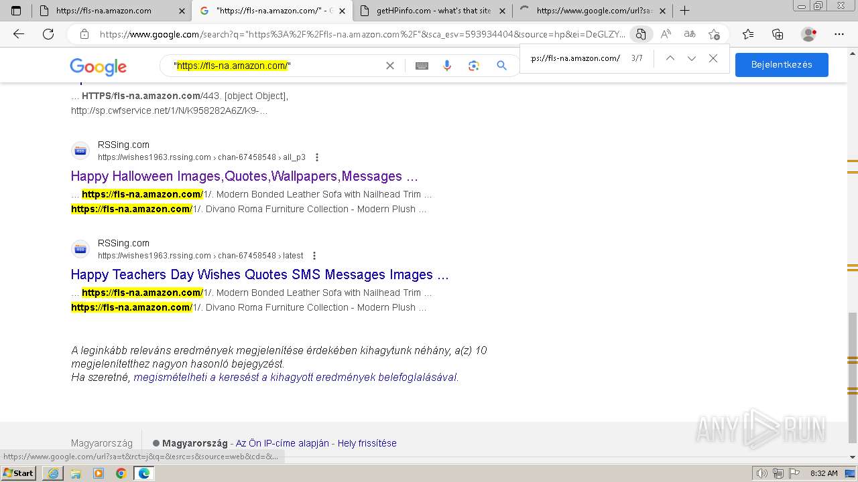Open Chrome from the taskbar
The image size is (858, 482).
pos(121,473)
